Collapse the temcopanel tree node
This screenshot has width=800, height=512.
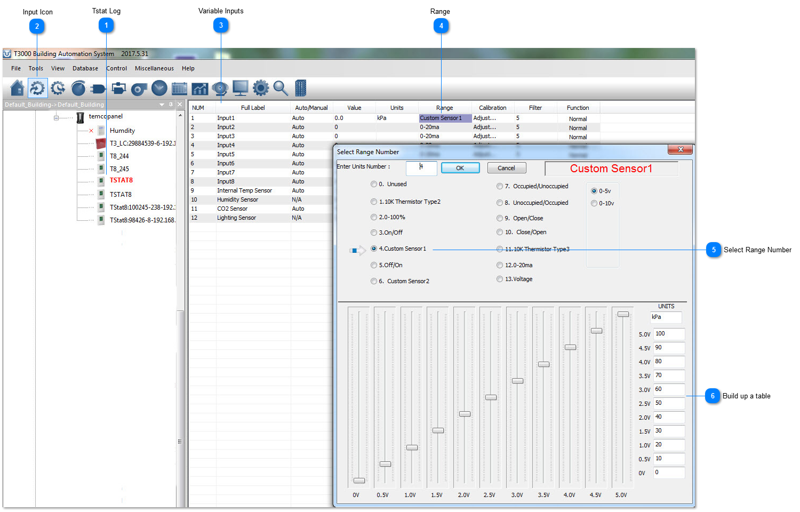pos(56,117)
